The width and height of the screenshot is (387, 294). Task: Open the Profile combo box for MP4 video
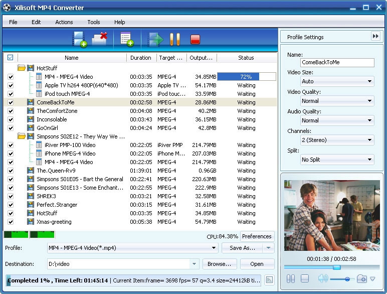point(132,248)
